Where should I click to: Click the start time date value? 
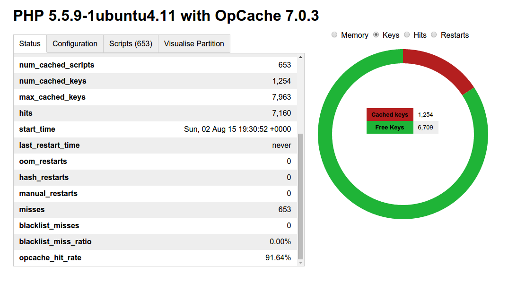point(237,129)
